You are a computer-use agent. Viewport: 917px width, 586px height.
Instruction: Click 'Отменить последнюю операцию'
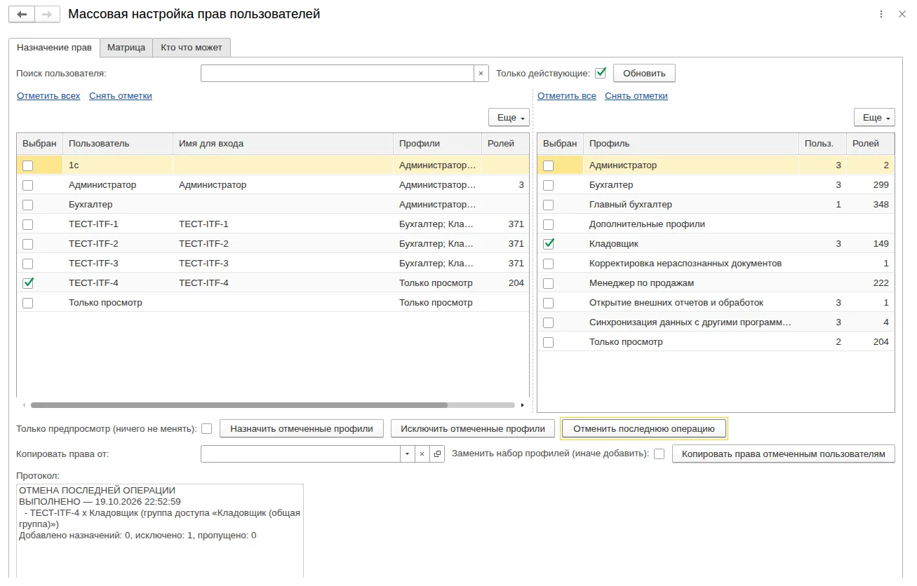(644, 428)
